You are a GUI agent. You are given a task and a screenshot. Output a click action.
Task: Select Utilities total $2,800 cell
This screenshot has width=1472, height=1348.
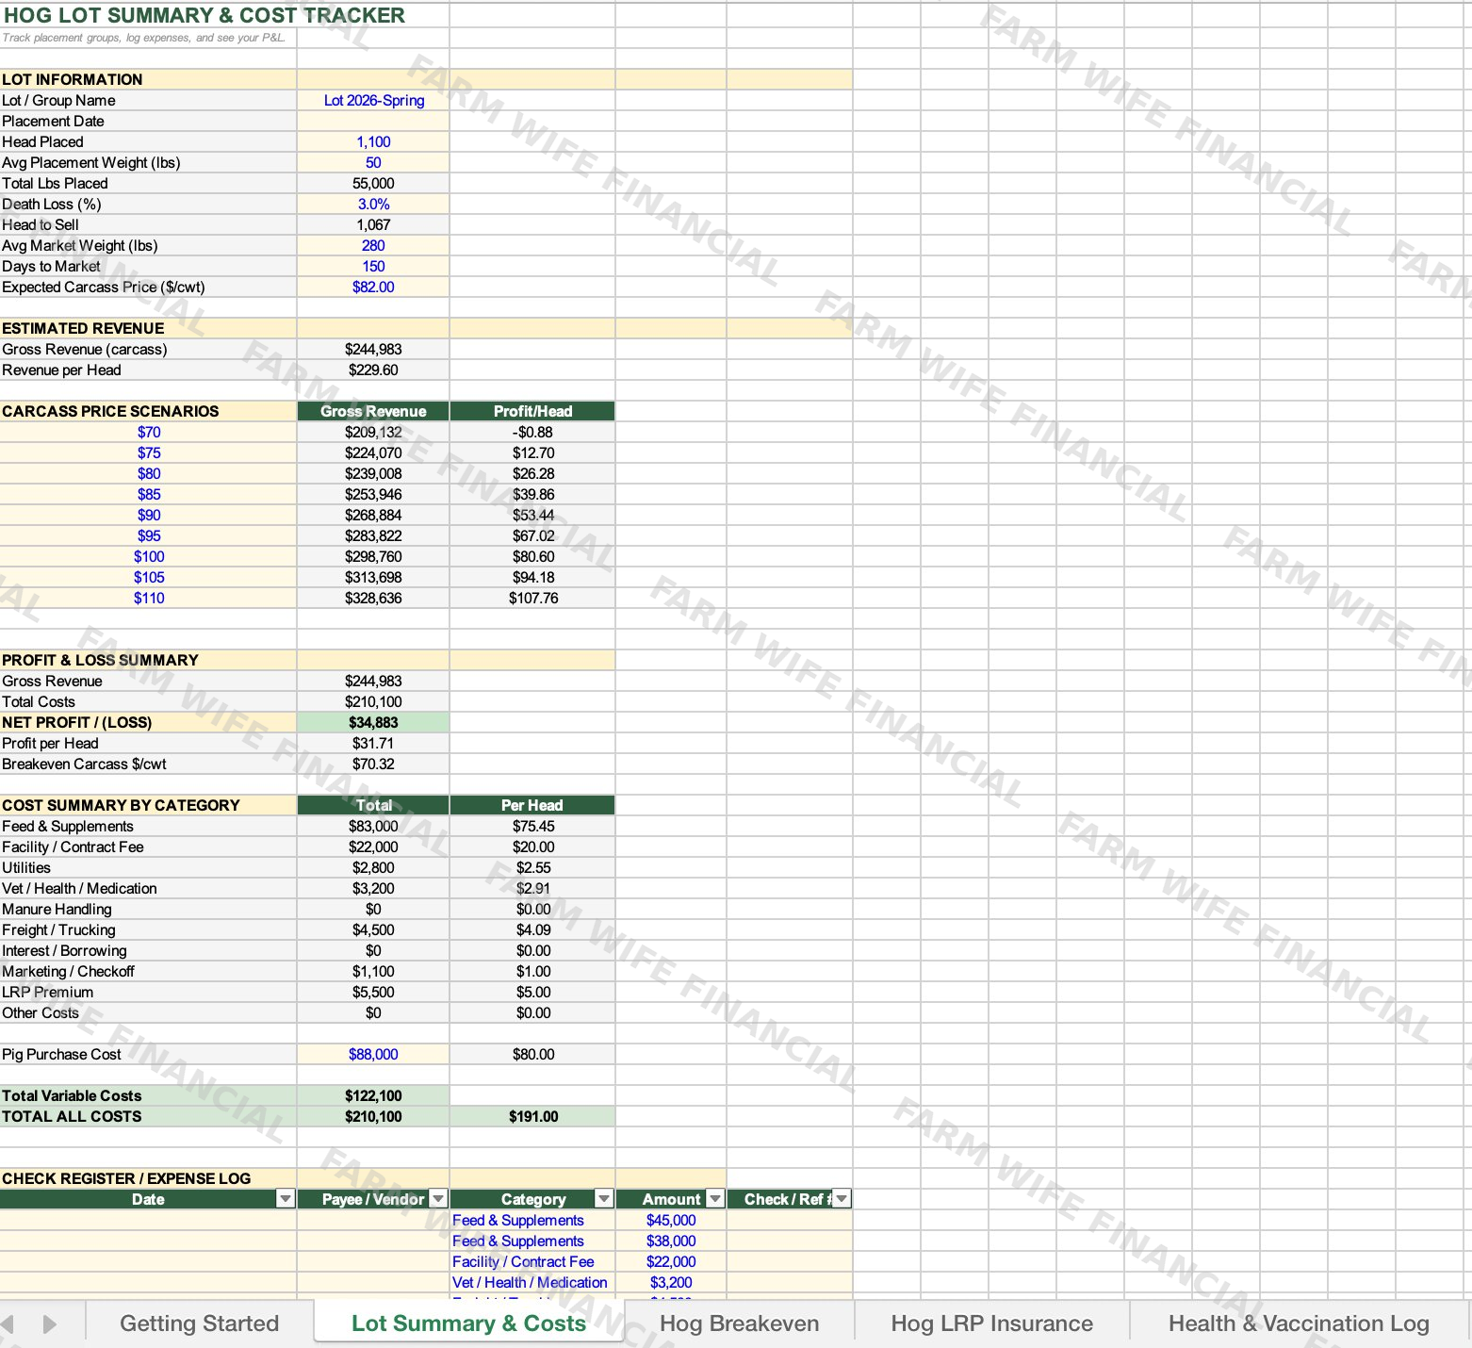[373, 868]
